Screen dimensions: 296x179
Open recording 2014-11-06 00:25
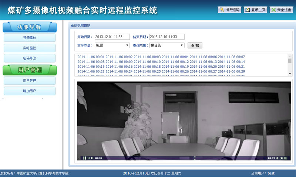coord(147,71)
